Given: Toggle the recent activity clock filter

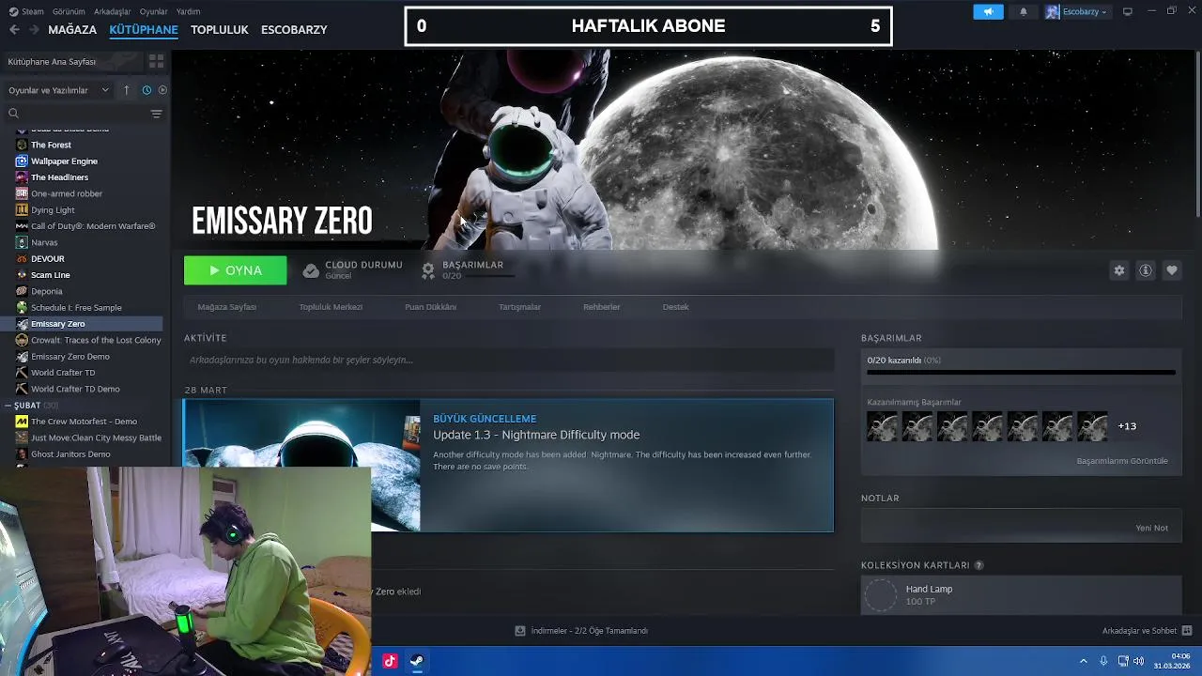Looking at the screenshot, I should pyautogui.click(x=146, y=90).
